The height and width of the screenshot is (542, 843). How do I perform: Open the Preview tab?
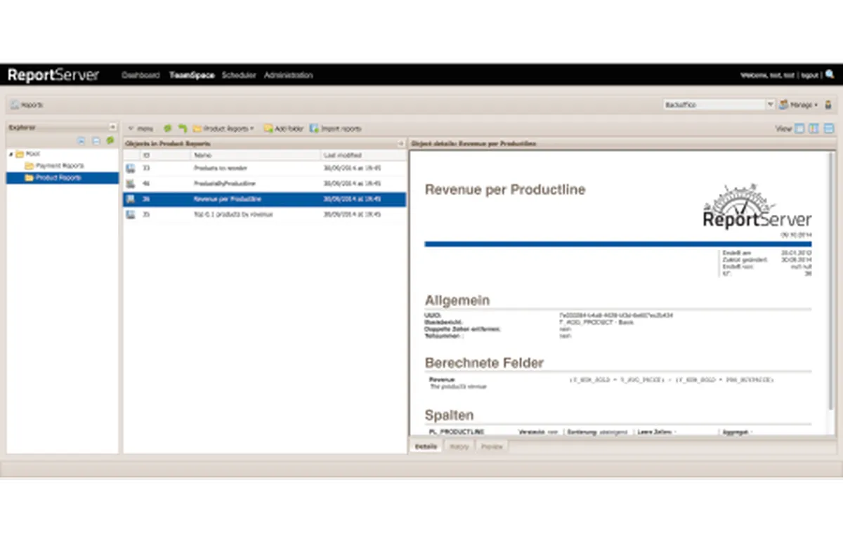(492, 447)
